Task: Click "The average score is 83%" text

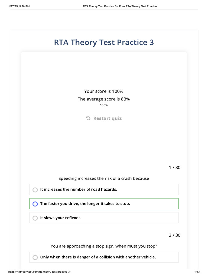Action: [104, 99]
